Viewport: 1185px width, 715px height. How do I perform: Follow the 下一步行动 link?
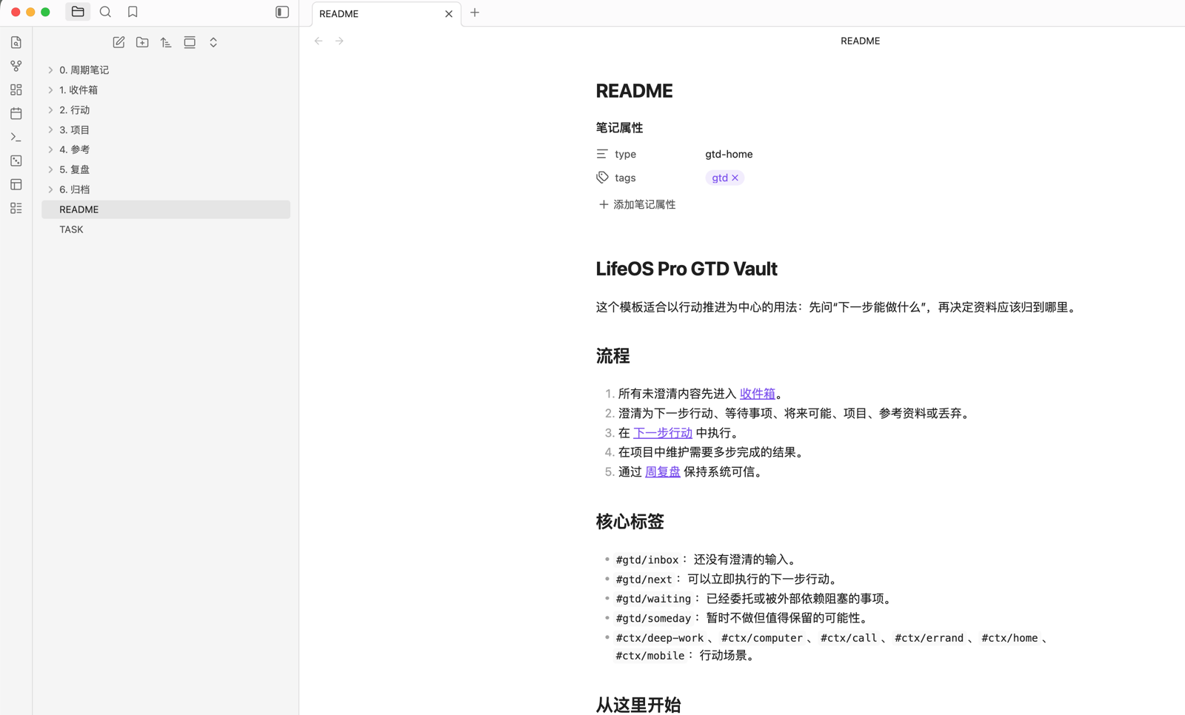[x=662, y=433]
